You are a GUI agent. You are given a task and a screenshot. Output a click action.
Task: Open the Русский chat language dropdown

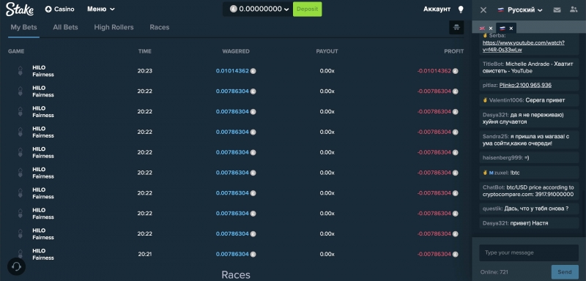pyautogui.click(x=520, y=10)
